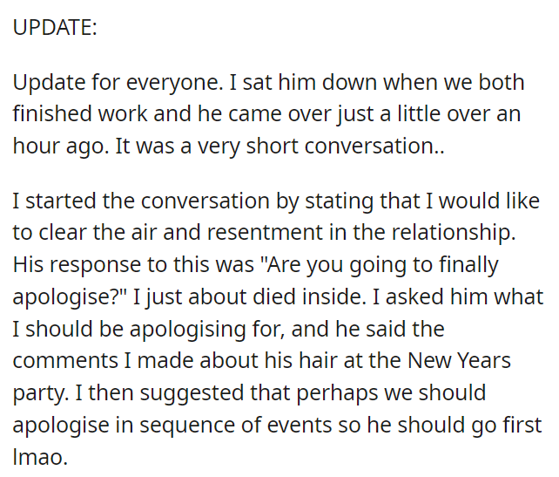Click the phrase "New Years"
The image size is (559, 477).
[x=459, y=361]
